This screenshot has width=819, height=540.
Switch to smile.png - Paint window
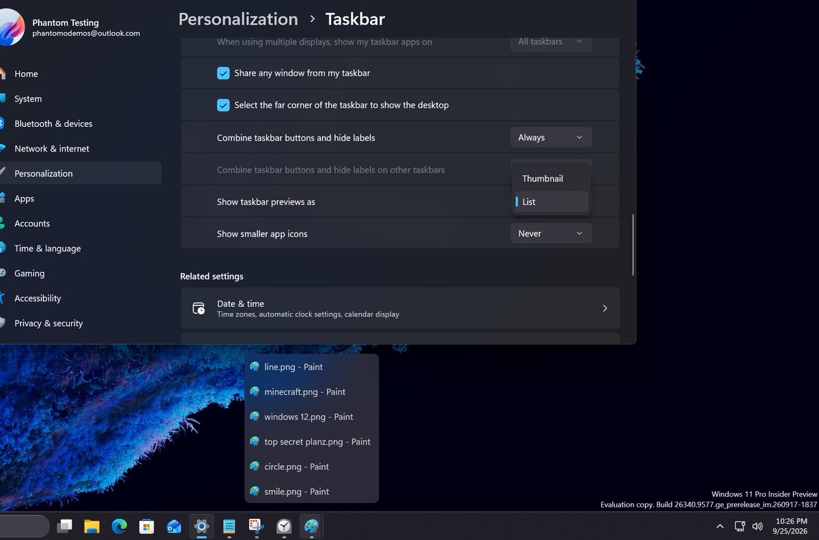pyautogui.click(x=311, y=491)
